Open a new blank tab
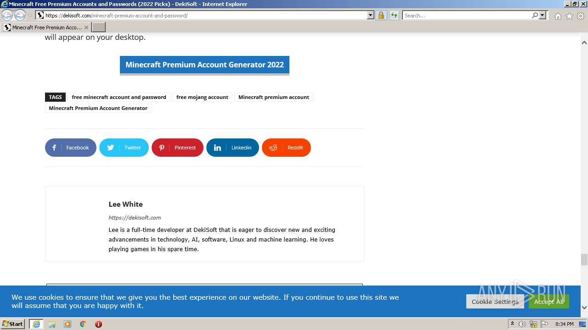Screen dimensions: 588x330 99,27
